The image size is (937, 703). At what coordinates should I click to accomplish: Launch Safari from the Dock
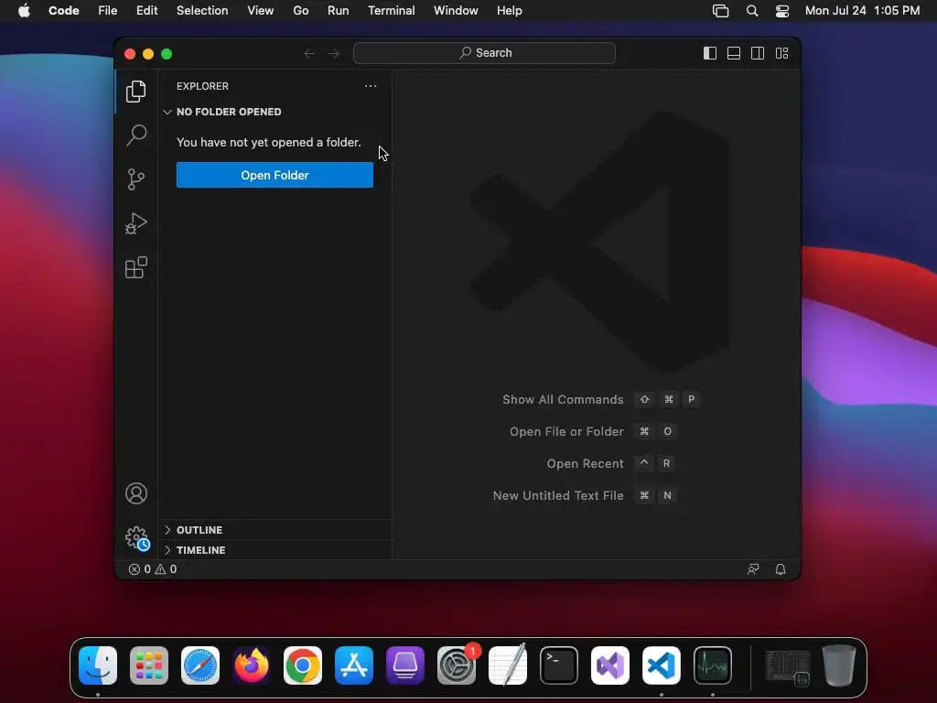click(200, 665)
